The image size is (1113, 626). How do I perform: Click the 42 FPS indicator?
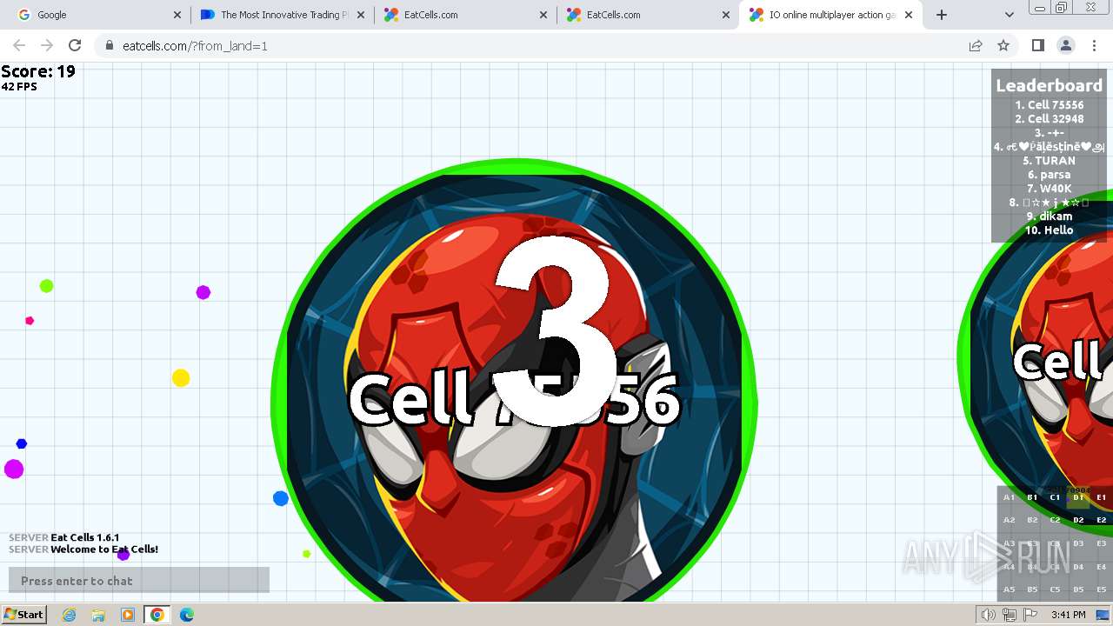point(19,87)
